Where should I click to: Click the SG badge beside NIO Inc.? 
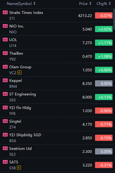[x=5, y=26]
